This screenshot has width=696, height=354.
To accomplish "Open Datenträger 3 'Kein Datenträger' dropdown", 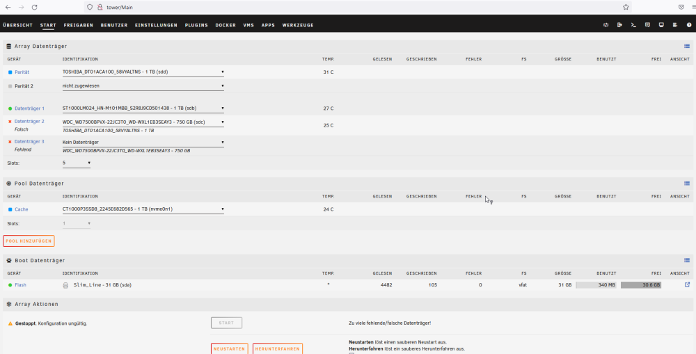I will point(143,143).
